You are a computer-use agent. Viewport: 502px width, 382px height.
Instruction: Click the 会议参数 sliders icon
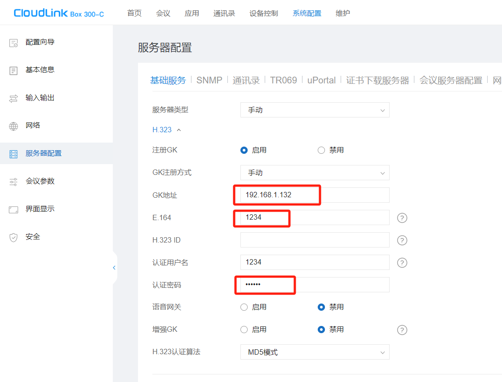tap(13, 182)
